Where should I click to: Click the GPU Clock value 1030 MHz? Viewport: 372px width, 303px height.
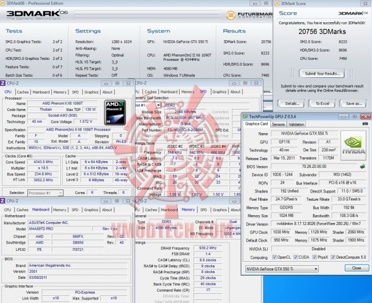281,232
